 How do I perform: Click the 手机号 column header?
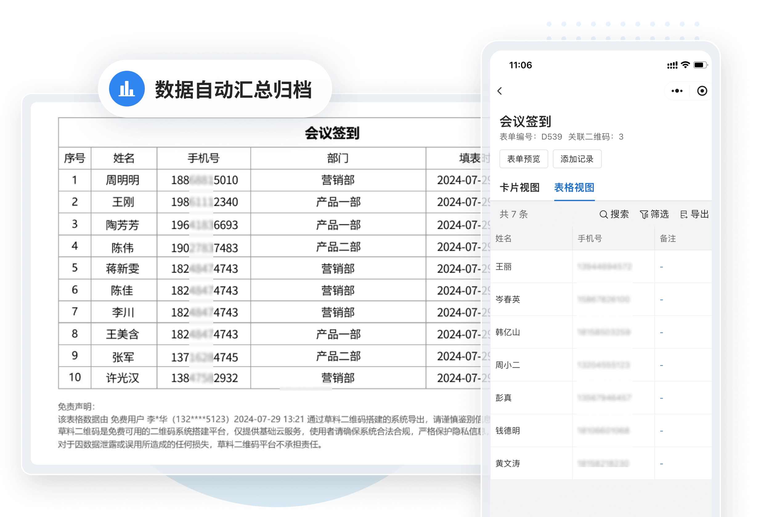pyautogui.click(x=589, y=239)
